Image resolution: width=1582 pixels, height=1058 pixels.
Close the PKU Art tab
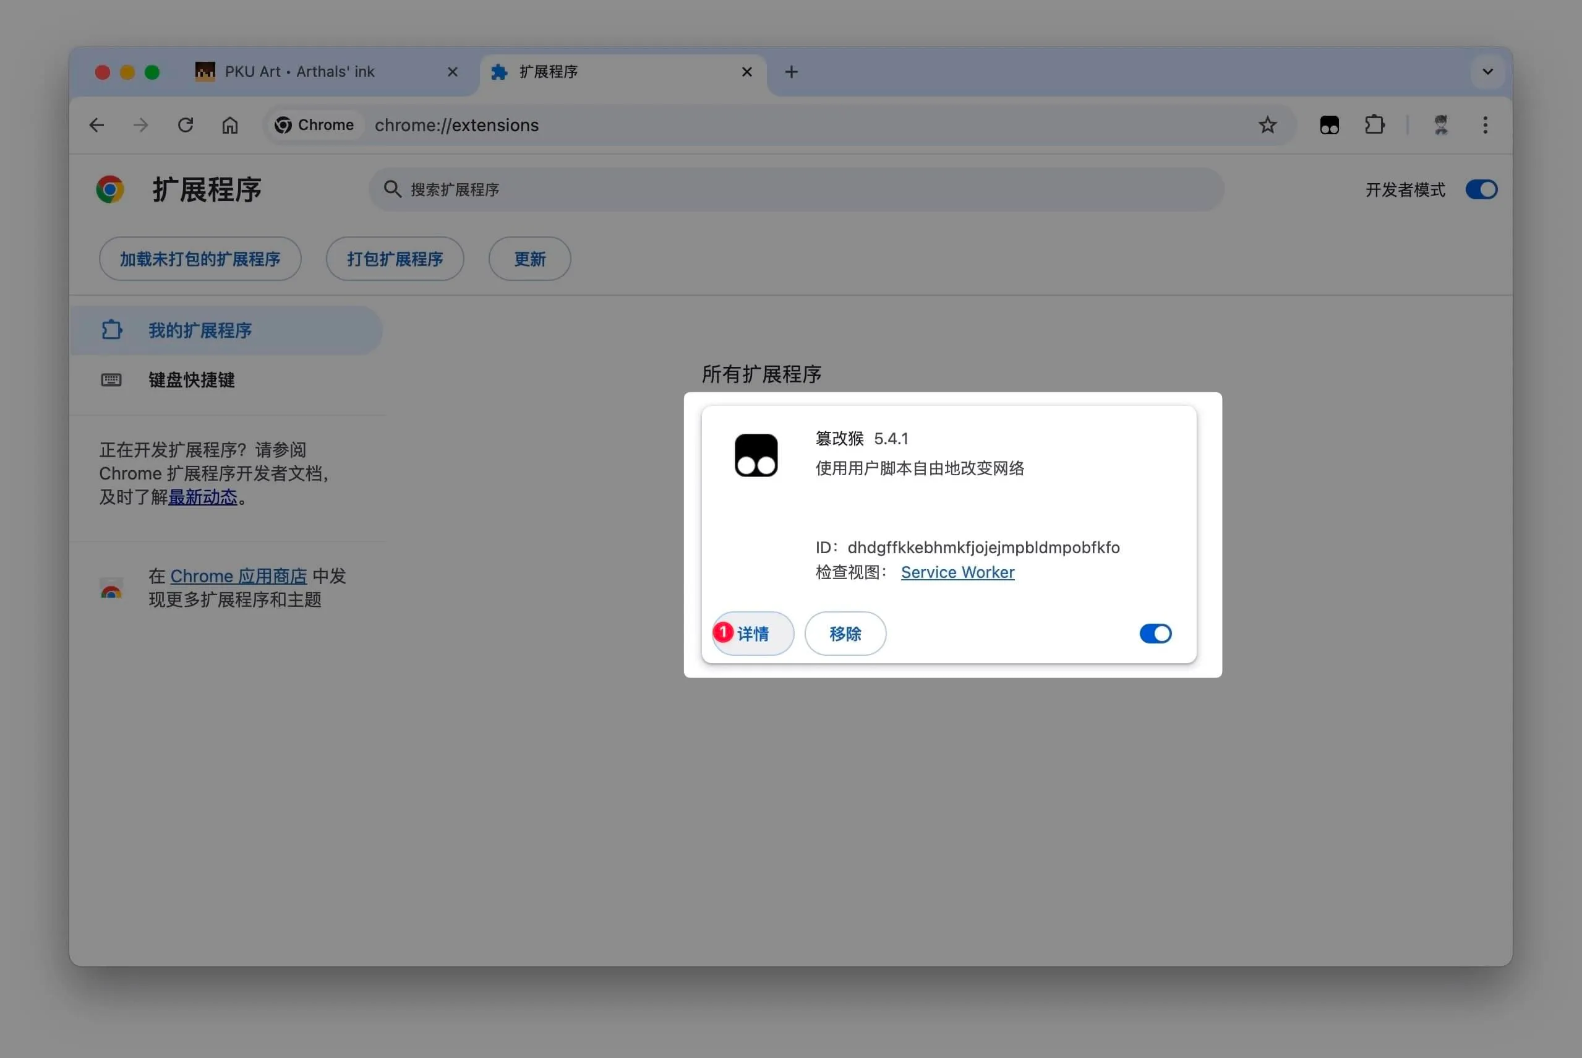(453, 72)
